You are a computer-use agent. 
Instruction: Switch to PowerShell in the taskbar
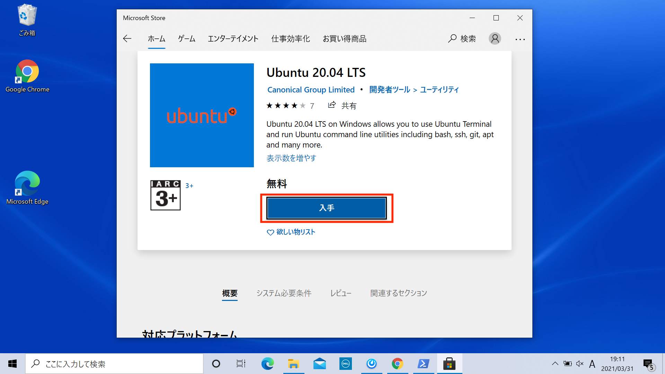423,364
